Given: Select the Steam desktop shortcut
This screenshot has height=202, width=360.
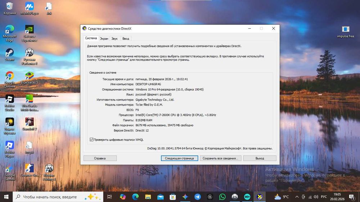Looking at the screenshot, I should (x=10, y=55).
